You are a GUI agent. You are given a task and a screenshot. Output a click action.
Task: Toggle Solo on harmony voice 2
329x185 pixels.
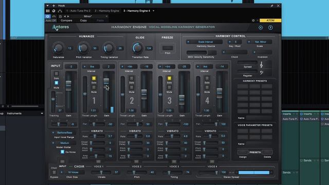click(132, 78)
